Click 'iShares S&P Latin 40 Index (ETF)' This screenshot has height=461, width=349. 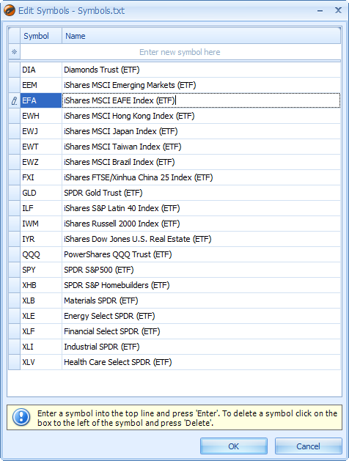201,208
